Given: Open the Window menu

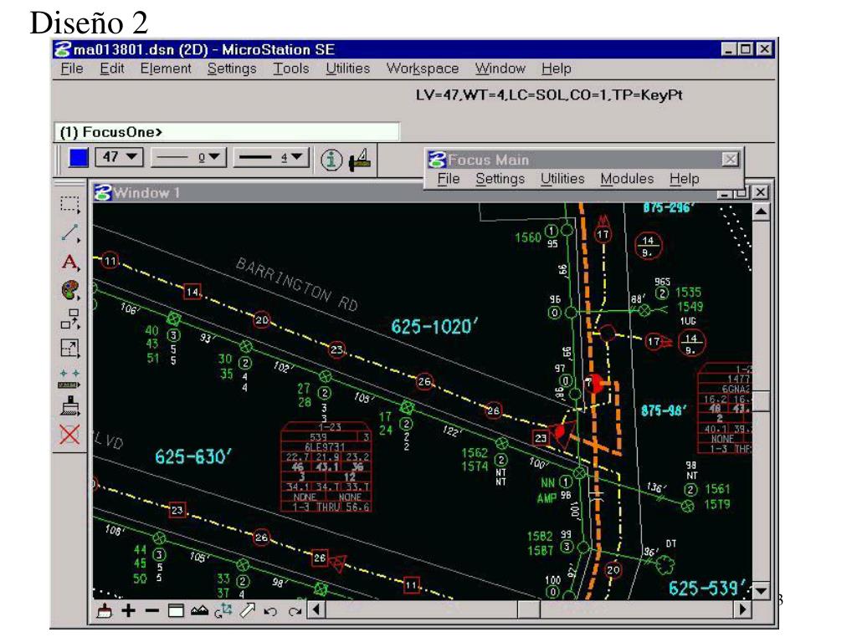Looking at the screenshot, I should click(x=500, y=69).
